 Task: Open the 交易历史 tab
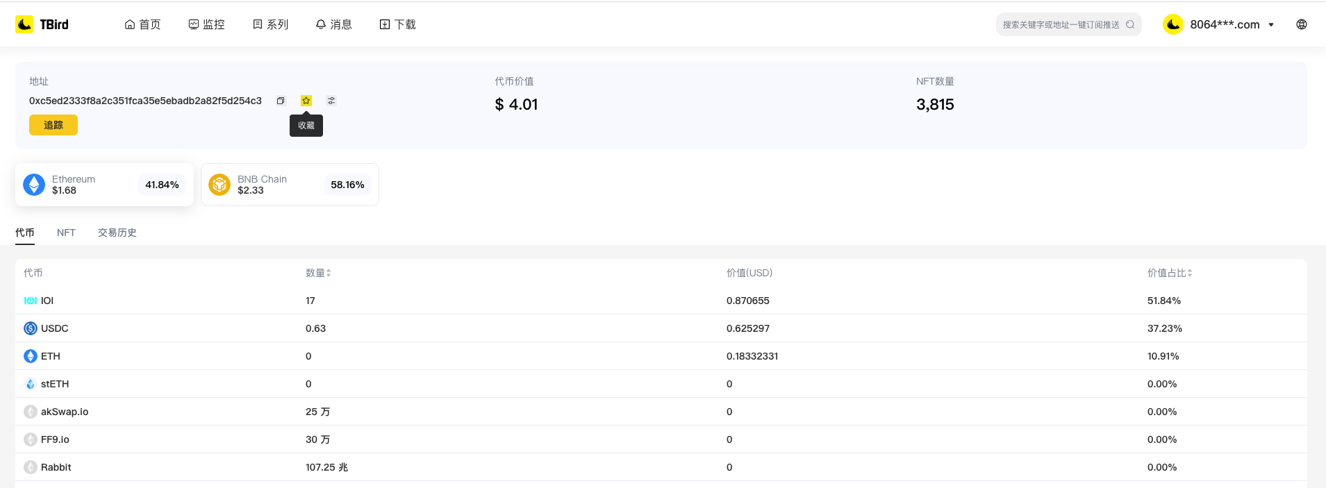pos(117,233)
